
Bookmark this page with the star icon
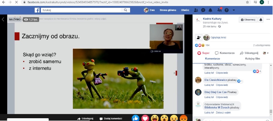(x=247, y=2)
